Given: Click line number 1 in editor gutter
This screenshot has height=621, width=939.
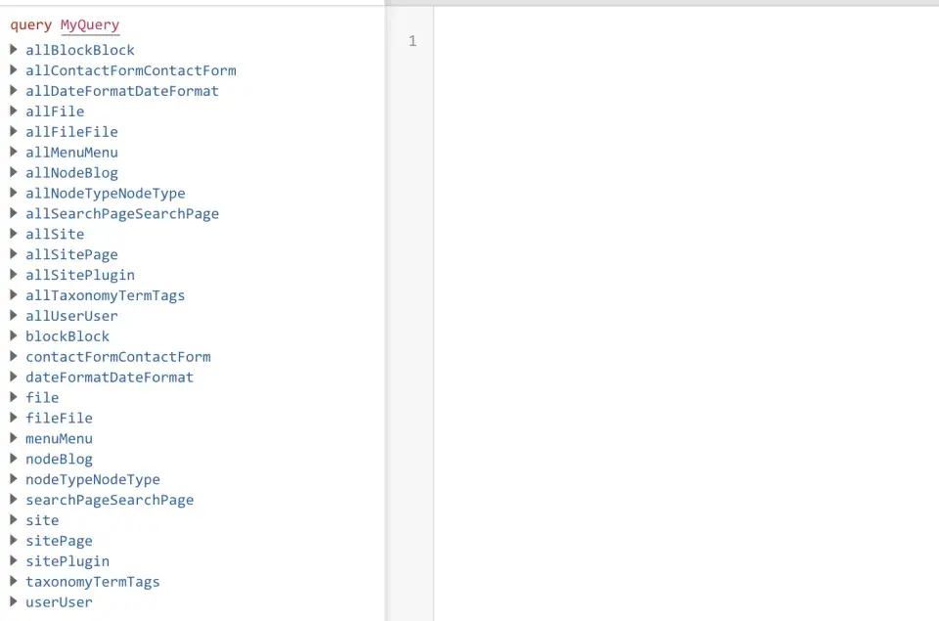Looking at the screenshot, I should click(x=412, y=41).
